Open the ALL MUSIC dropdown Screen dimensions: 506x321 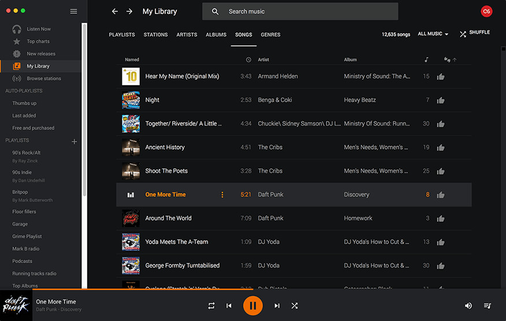click(433, 34)
